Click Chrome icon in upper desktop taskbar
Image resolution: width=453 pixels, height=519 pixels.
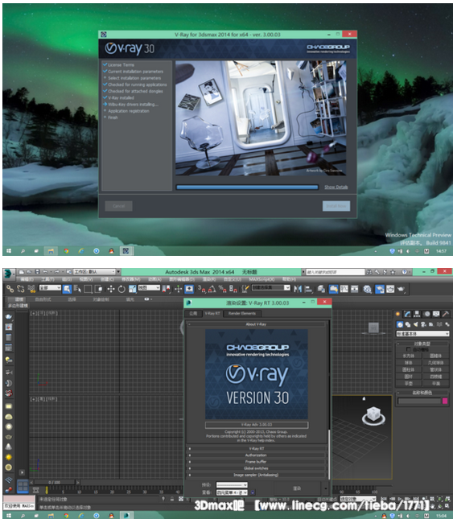coord(66,251)
